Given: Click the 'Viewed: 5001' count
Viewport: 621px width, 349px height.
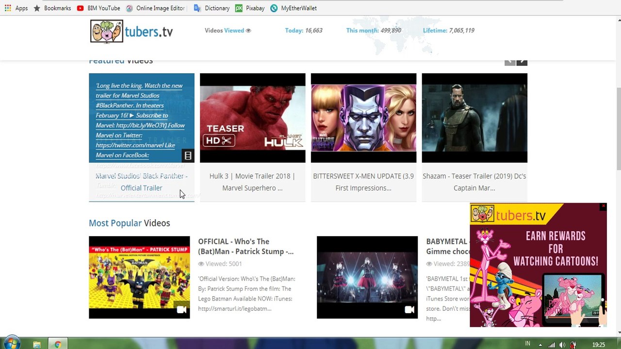Looking at the screenshot, I should pos(220,264).
